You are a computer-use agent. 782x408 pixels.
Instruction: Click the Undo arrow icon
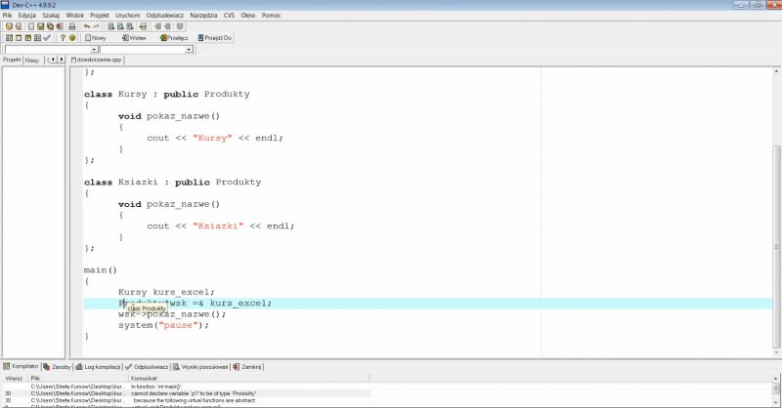click(x=86, y=26)
